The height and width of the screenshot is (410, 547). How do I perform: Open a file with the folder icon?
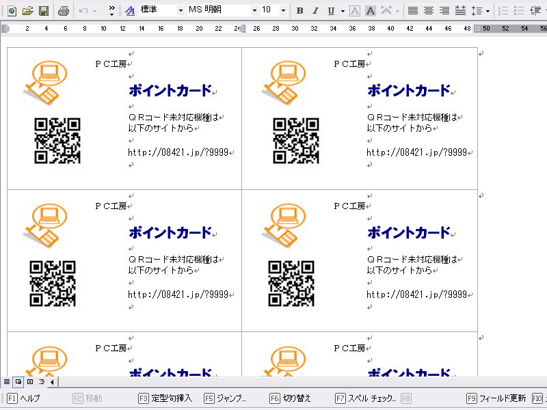pos(27,11)
